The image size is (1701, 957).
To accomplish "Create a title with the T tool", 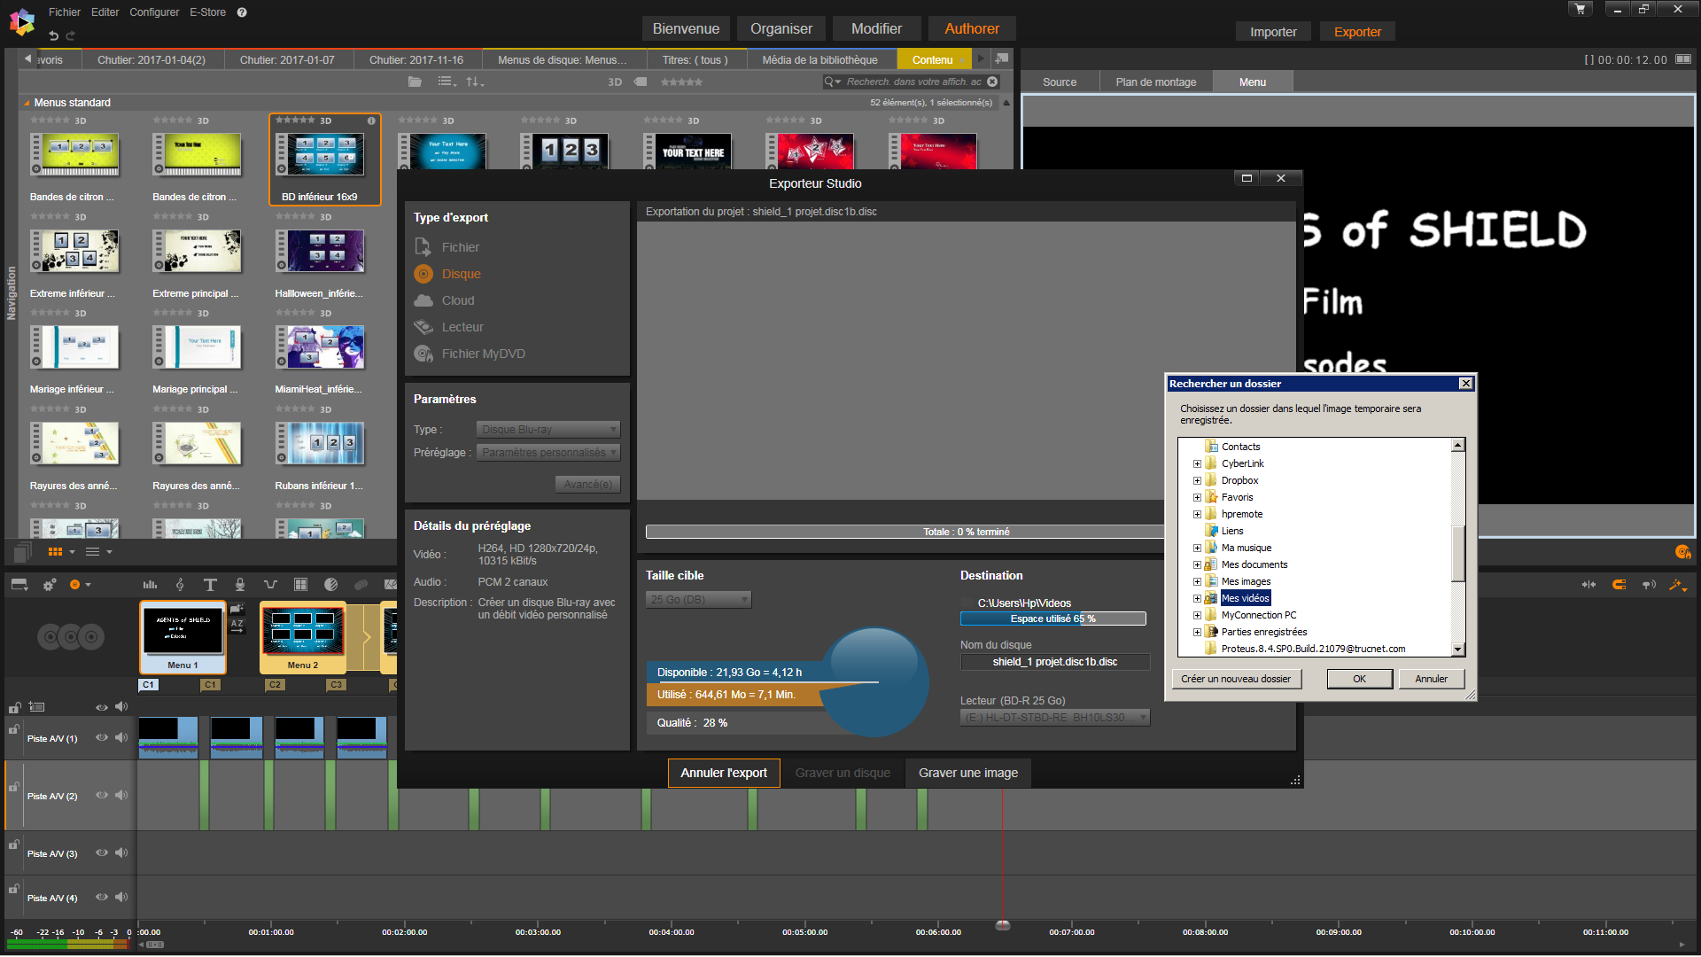I will click(x=210, y=585).
